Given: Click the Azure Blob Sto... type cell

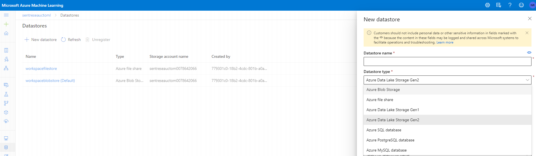Looking at the screenshot, I should pos(129,81).
